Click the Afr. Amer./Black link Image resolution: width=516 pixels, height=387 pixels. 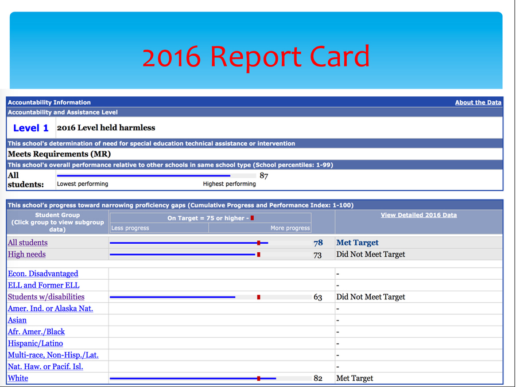pos(36,331)
